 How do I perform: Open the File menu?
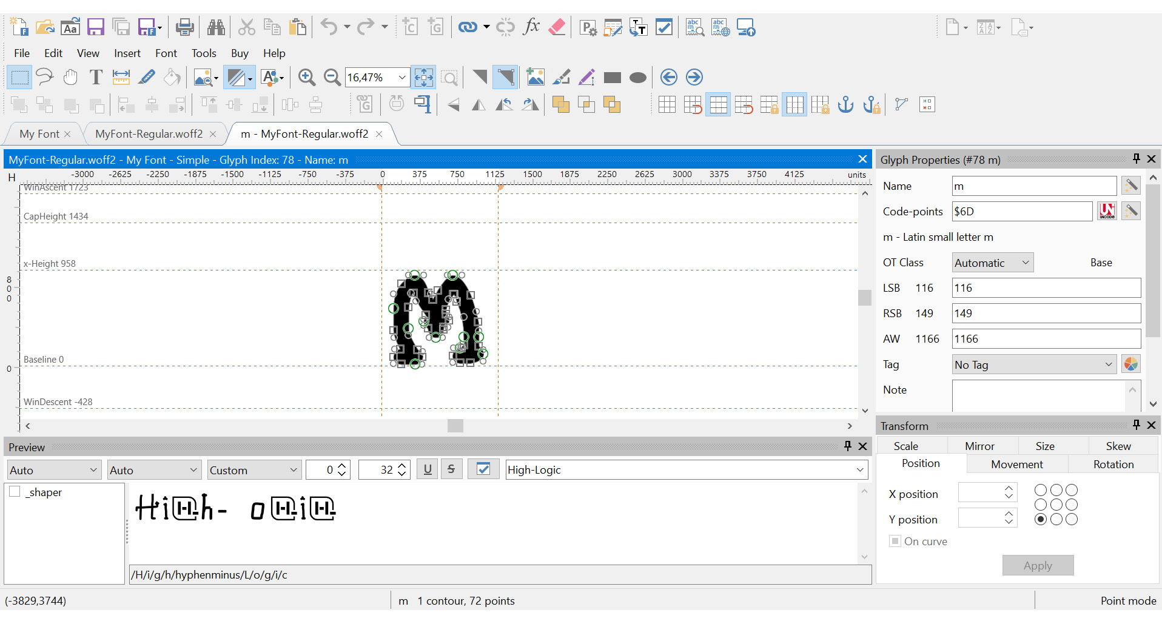[22, 53]
